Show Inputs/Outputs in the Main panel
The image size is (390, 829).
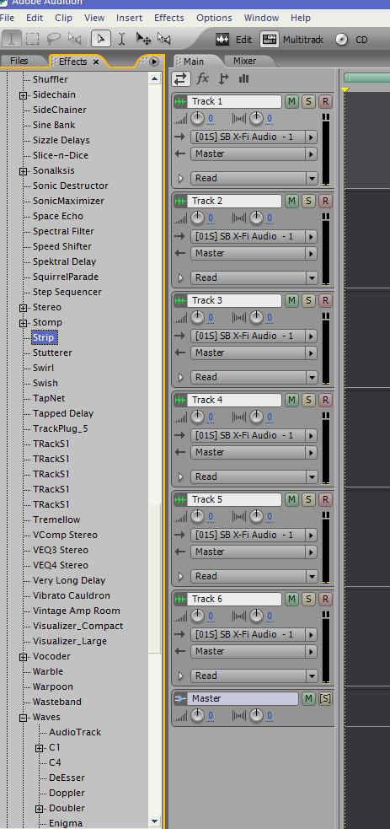180,78
